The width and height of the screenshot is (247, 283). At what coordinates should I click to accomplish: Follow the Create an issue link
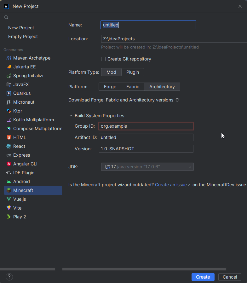170,185
